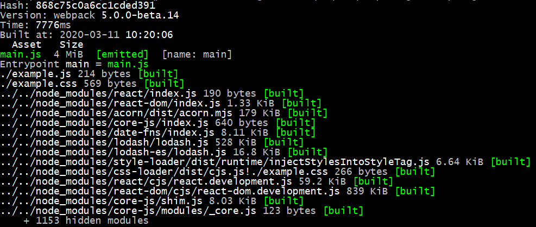Click the injectStylesIntoStyleTag.js module path
This screenshot has height=227, width=536.
[215, 161]
